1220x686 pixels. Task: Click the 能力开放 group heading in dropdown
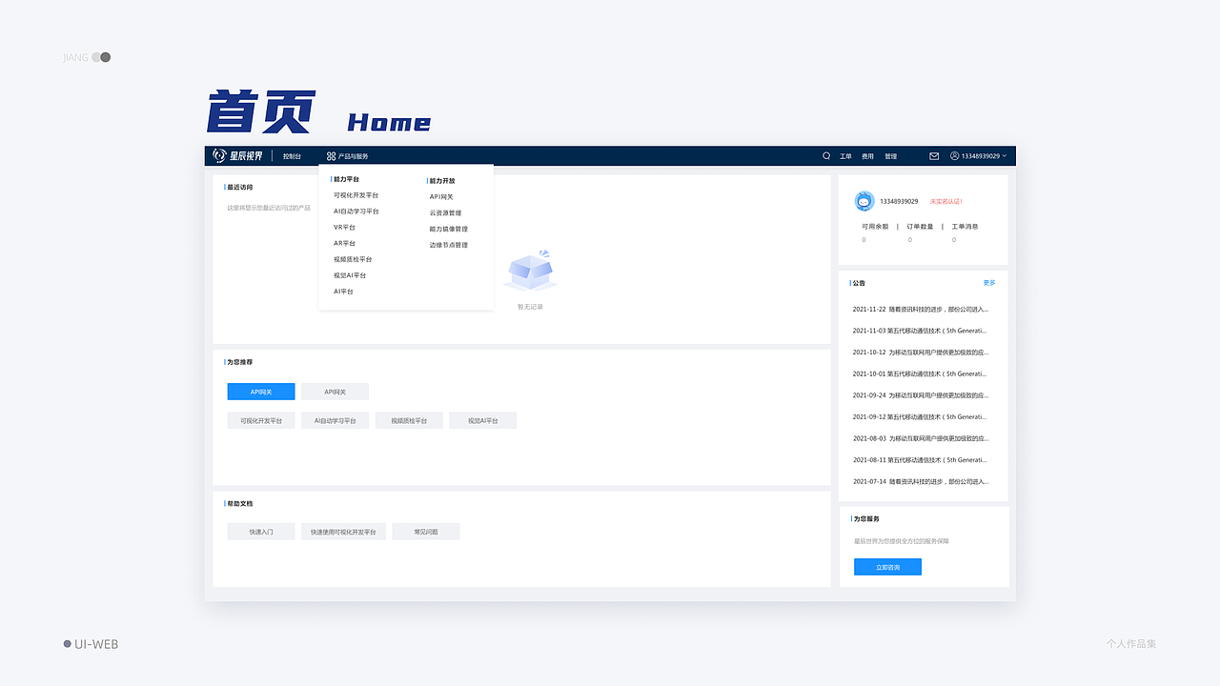point(442,181)
